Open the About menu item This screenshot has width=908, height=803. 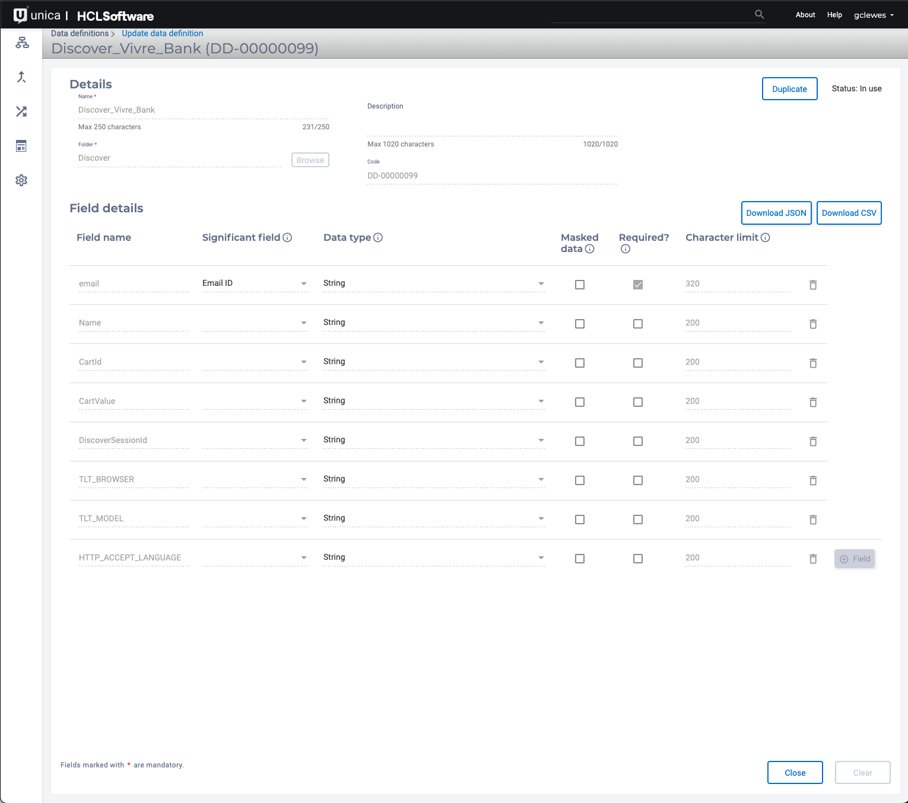pyautogui.click(x=805, y=15)
